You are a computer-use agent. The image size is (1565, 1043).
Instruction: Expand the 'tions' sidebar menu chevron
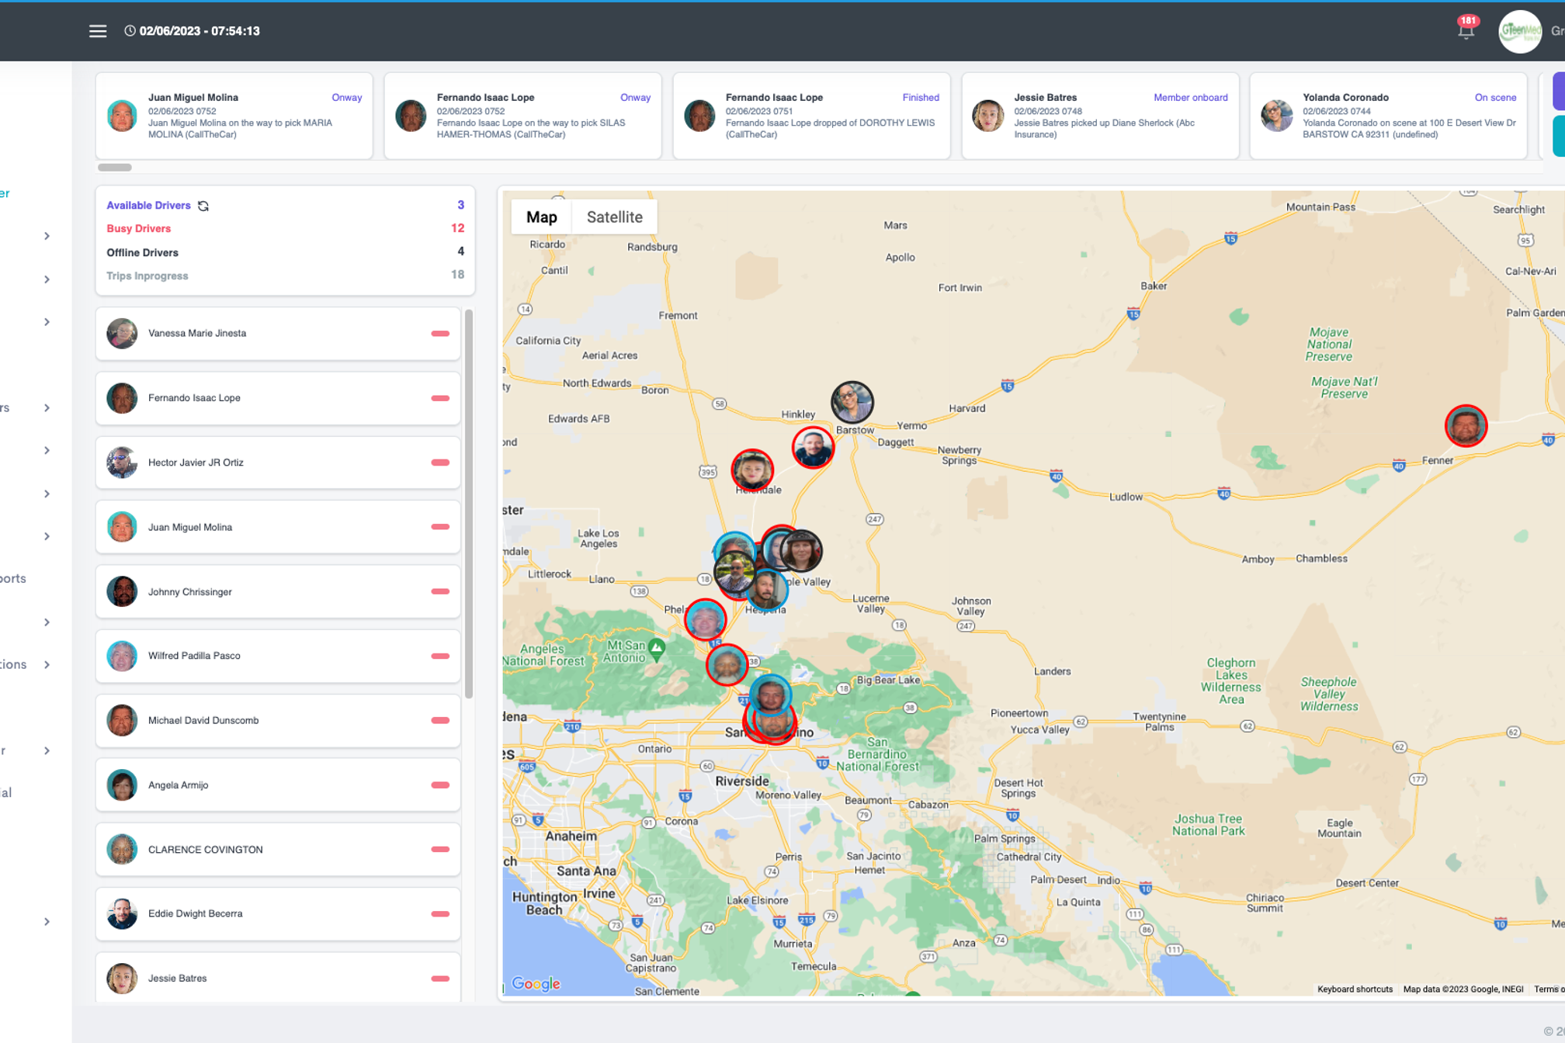(x=47, y=665)
